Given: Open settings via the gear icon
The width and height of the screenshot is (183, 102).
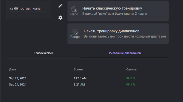Looking at the screenshot, I should coord(60,17).
